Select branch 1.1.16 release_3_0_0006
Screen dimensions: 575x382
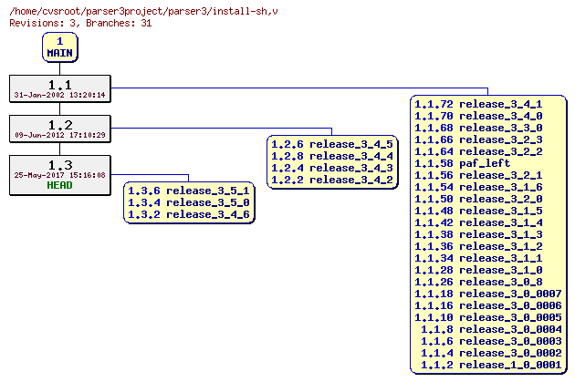(x=488, y=305)
